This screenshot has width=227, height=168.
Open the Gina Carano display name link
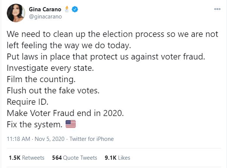point(44,9)
